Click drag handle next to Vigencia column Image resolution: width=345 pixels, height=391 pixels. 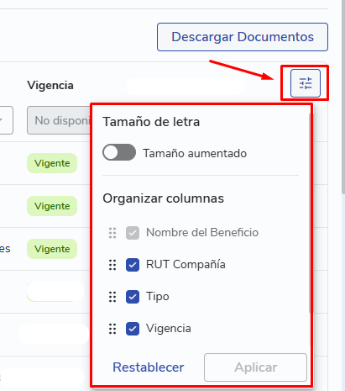[x=112, y=329]
